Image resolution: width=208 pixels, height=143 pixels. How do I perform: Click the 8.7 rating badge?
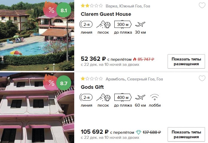click(x=64, y=83)
